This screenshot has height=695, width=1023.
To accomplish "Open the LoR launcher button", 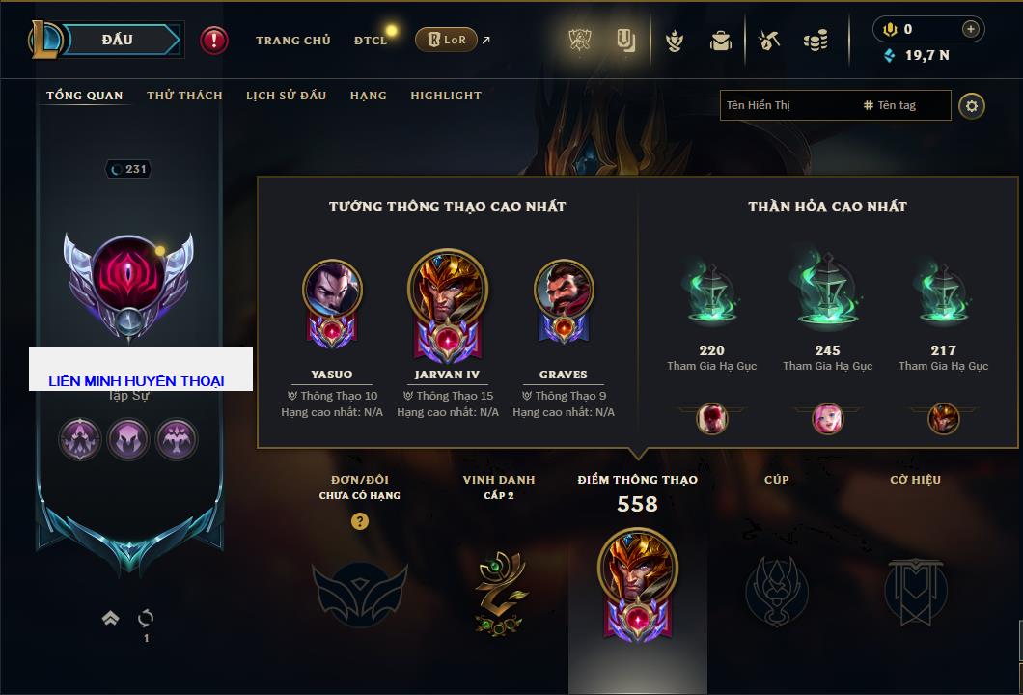I will tap(446, 40).
